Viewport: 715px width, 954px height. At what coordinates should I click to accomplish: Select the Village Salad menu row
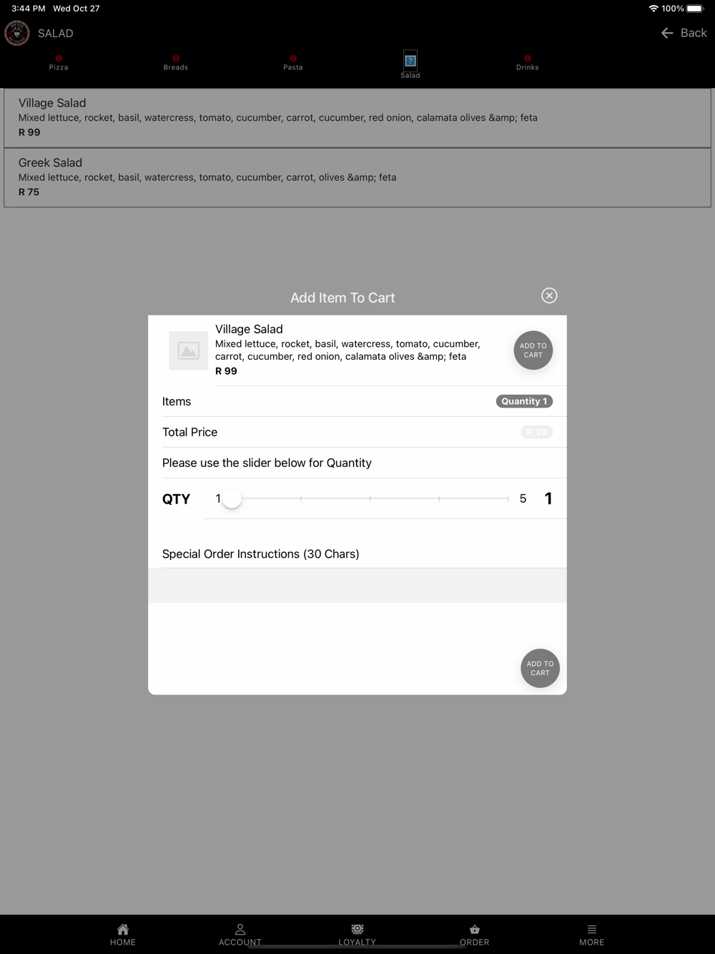[x=357, y=118]
